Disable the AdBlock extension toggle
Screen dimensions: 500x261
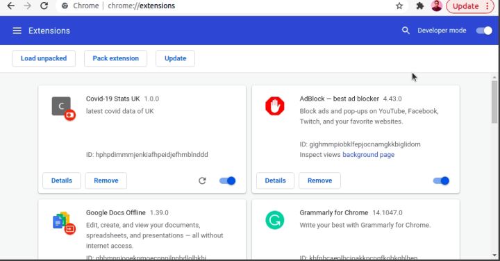pos(441,180)
